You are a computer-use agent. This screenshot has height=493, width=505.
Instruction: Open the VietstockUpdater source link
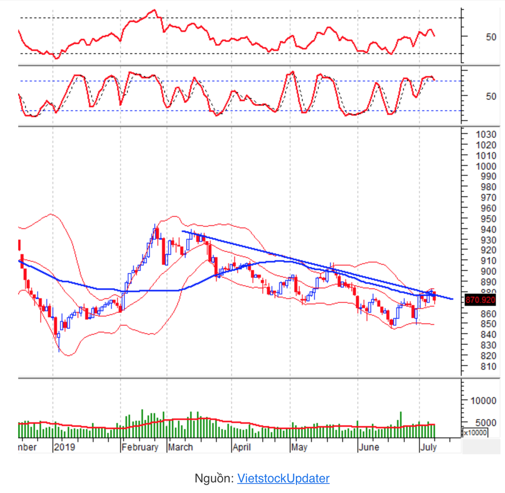tap(283, 478)
